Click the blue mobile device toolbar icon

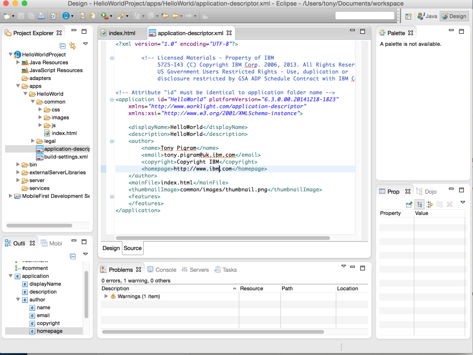[x=66, y=16]
